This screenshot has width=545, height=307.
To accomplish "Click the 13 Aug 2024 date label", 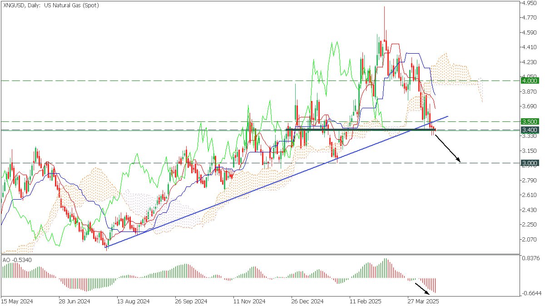I will 133,301.
